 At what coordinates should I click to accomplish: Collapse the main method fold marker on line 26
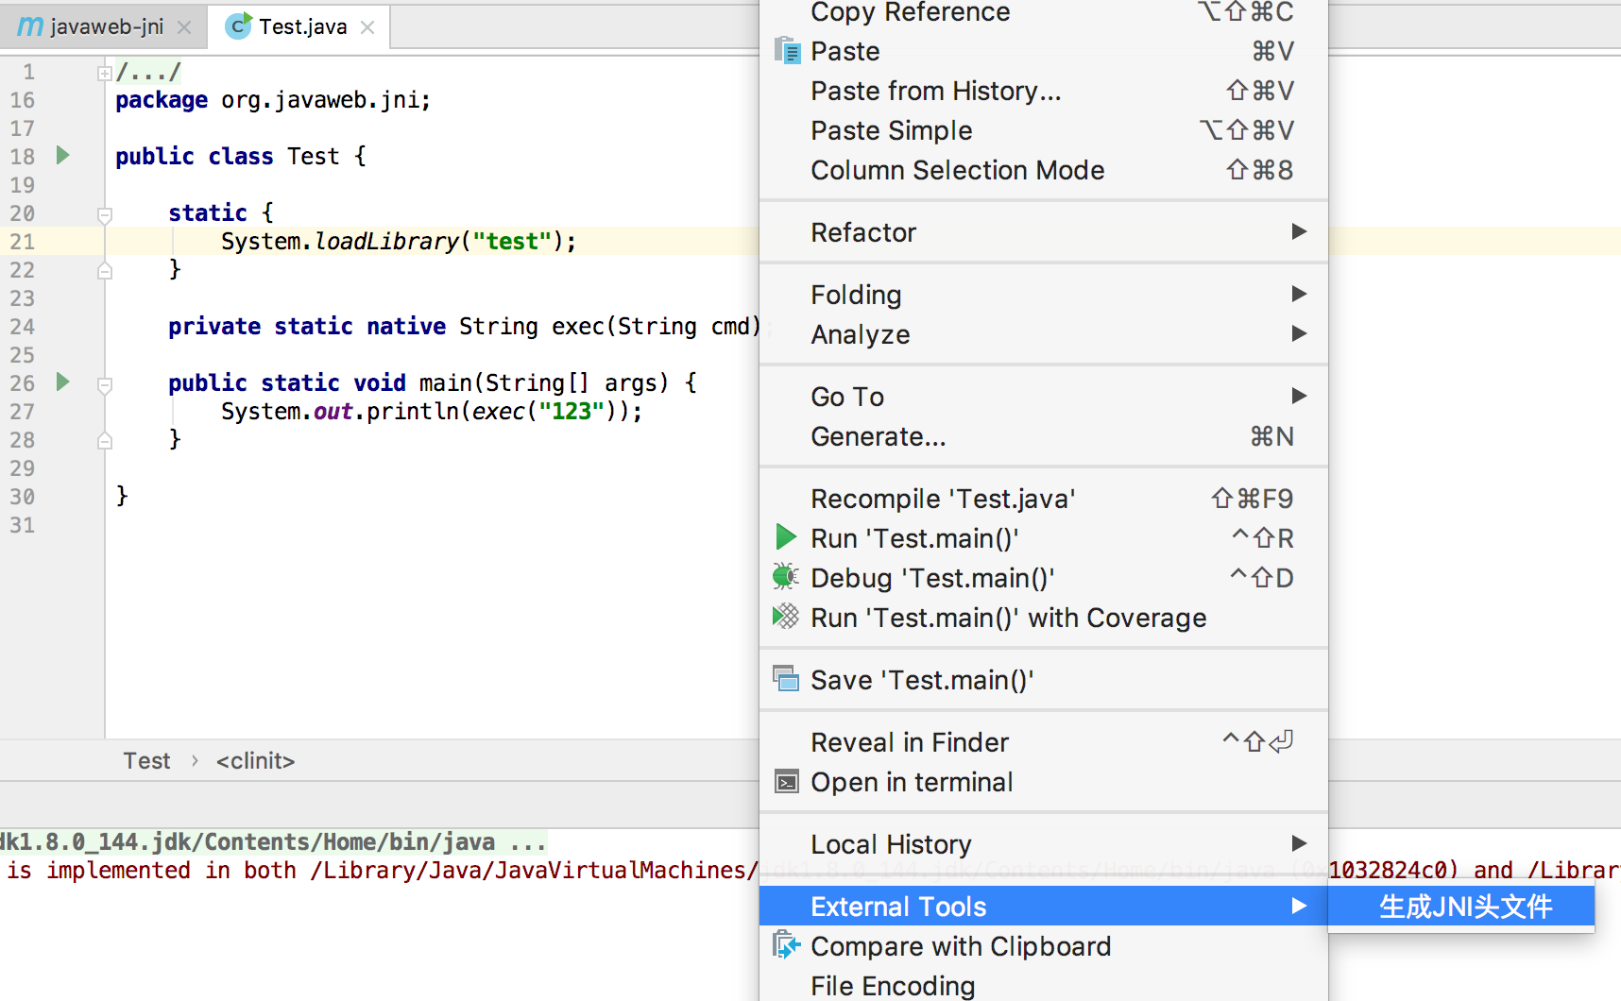105,384
